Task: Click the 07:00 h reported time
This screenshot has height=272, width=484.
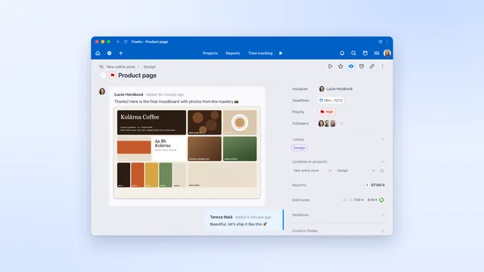Action: (x=378, y=185)
